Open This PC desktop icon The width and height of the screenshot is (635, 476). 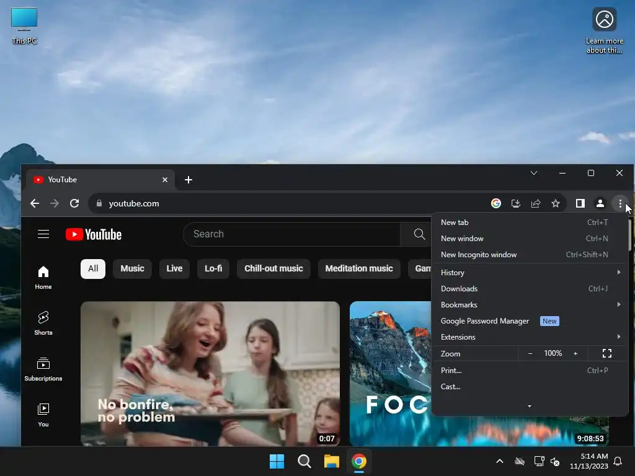point(24,26)
